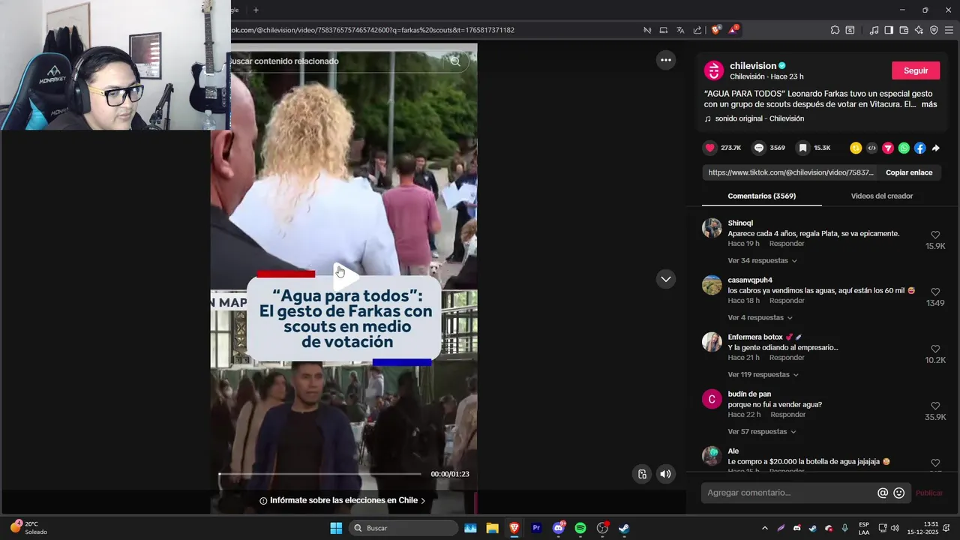Open the browser extensions puzzle icon
The width and height of the screenshot is (960, 540).
pos(835,30)
